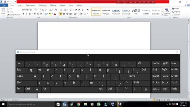Switch to the Page Layout tab

point(30,5)
